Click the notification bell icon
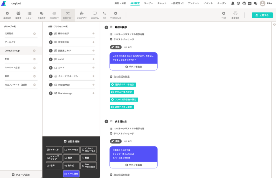Image resolution: width=276 pixels, height=178 pixels. [x=233, y=3]
